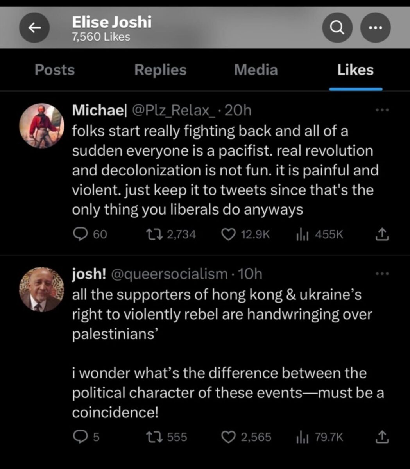The height and width of the screenshot is (469, 410).
Task: Like Michael's post showing 12.9K likes
Action: (228, 234)
